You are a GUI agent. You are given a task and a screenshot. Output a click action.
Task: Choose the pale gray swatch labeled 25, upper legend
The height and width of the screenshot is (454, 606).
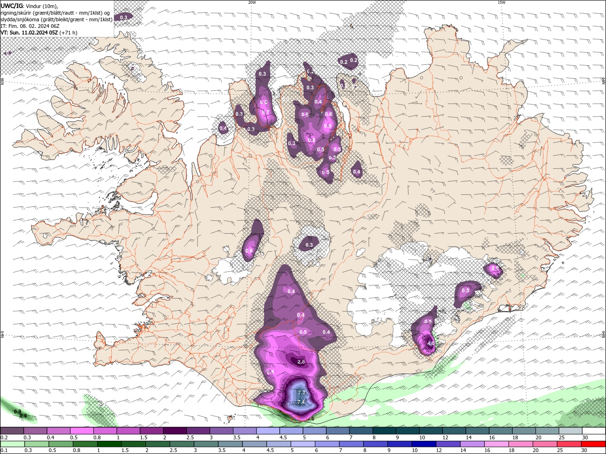click(x=570, y=430)
